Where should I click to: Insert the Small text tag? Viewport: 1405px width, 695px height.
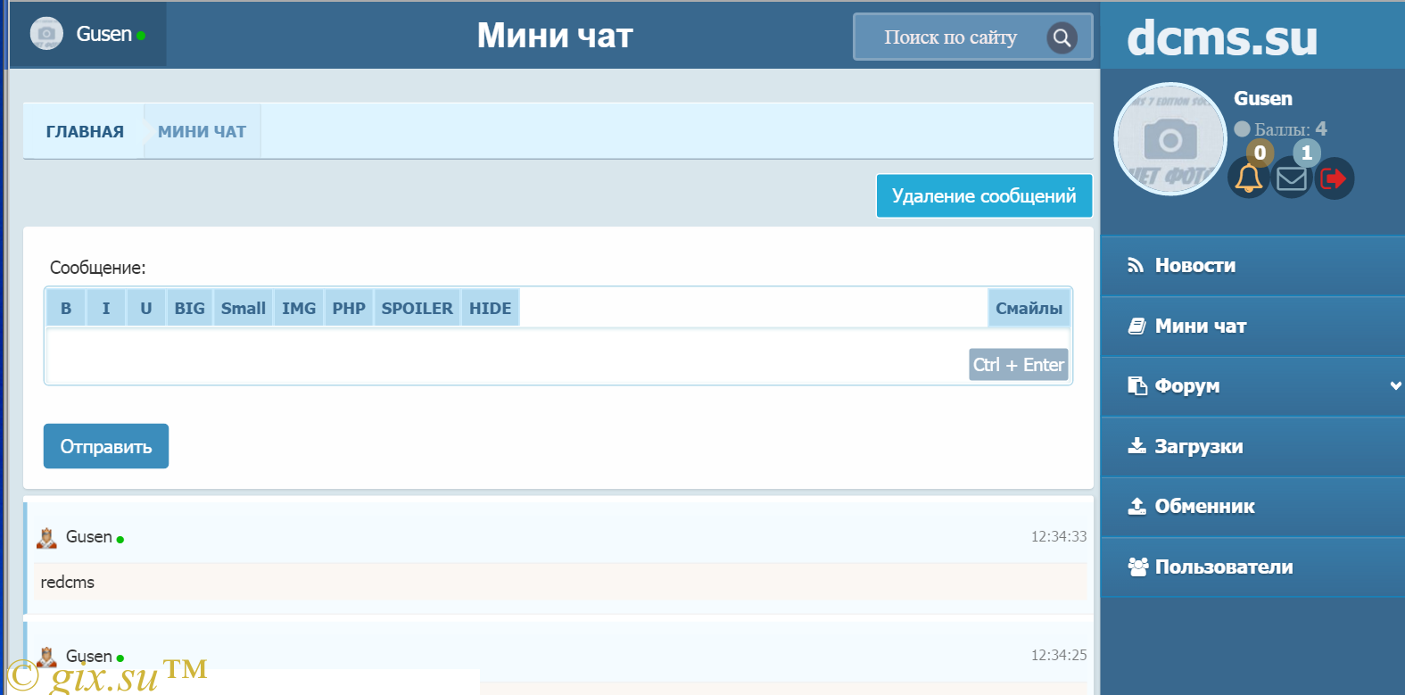tap(244, 308)
